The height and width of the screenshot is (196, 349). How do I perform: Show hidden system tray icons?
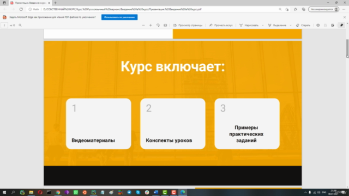point(305,192)
